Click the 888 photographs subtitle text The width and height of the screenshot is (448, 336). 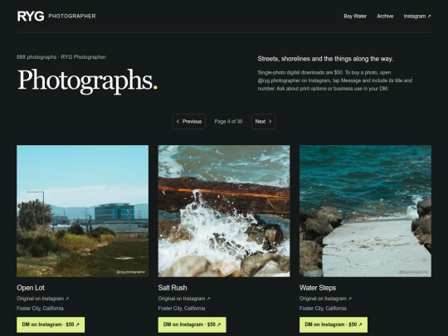[61, 57]
